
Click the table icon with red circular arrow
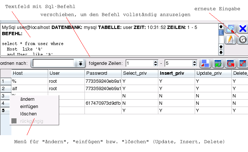[x=230, y=63]
